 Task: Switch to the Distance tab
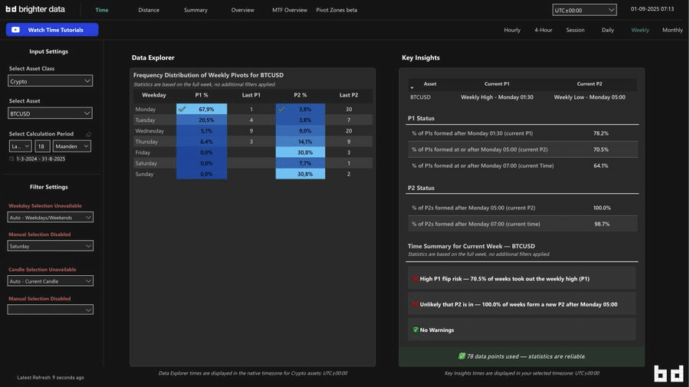[x=149, y=10]
